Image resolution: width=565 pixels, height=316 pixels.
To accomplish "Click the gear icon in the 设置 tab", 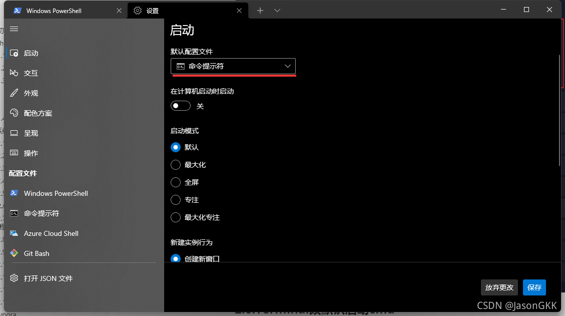I will [138, 11].
